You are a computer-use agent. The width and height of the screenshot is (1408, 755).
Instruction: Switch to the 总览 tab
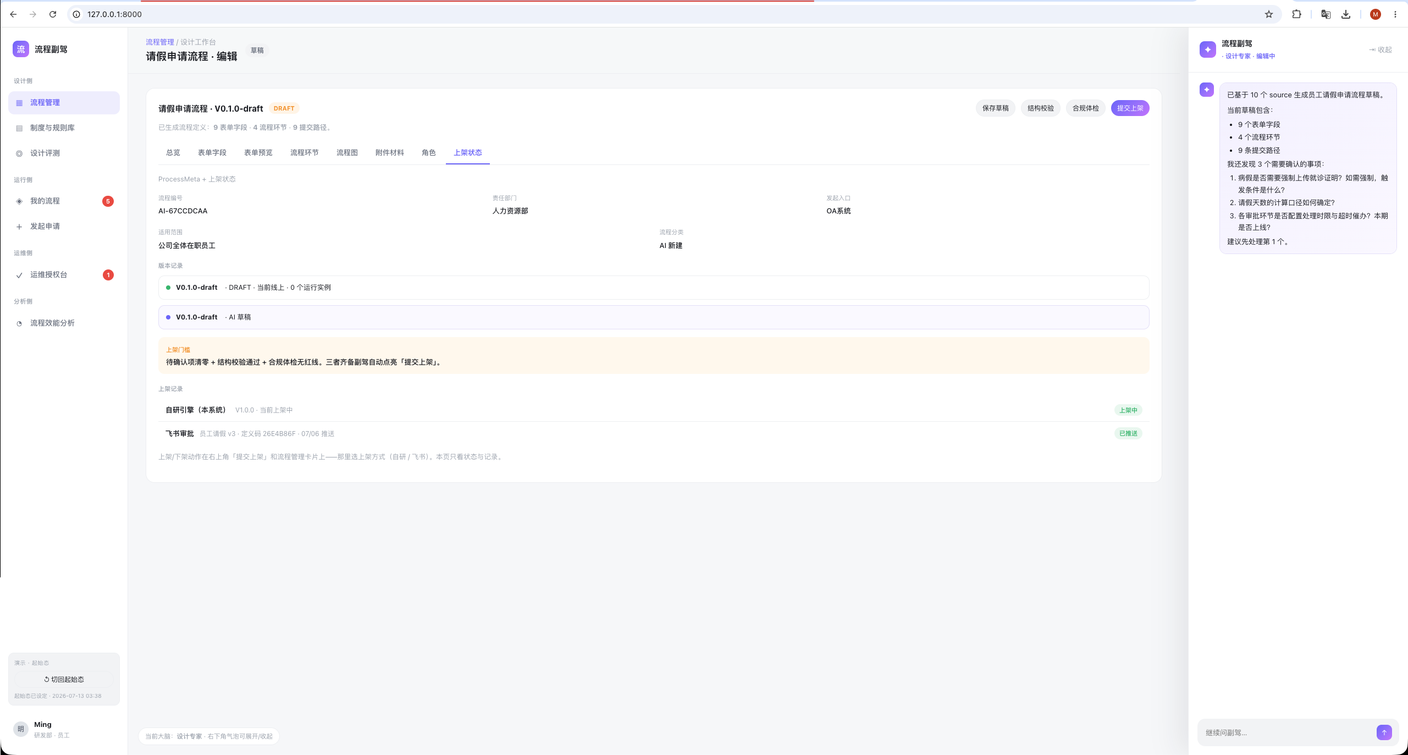[x=173, y=153]
